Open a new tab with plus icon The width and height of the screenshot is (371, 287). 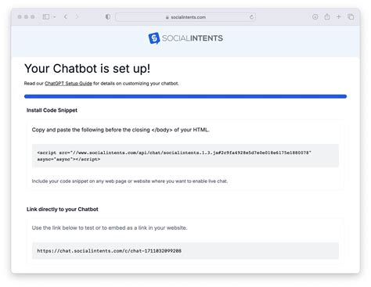[x=339, y=17]
